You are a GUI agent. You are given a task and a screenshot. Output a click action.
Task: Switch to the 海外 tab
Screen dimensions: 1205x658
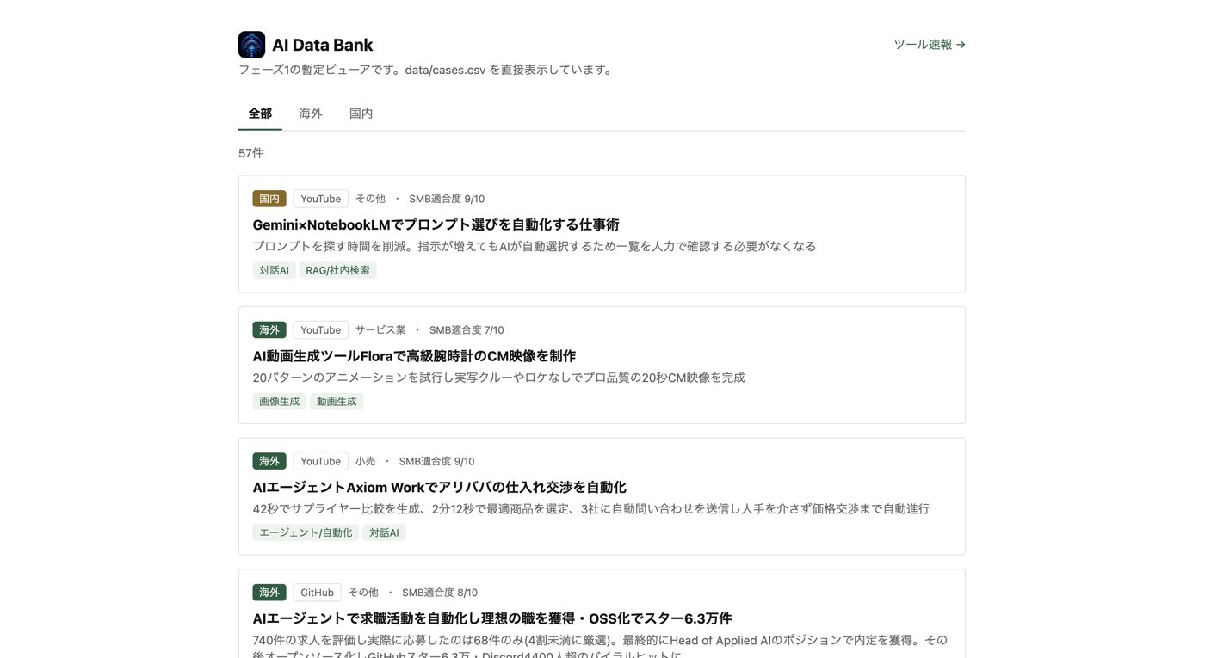pos(311,114)
